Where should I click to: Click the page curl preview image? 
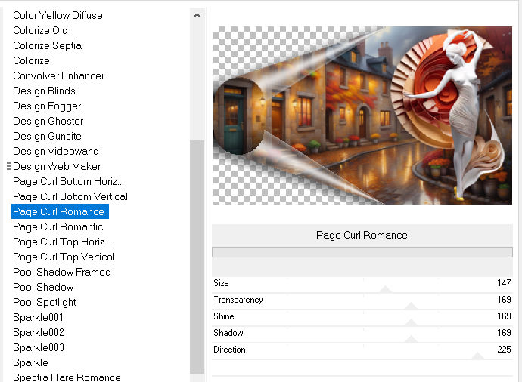tap(362, 115)
